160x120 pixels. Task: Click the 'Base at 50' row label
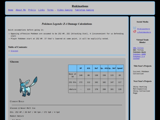73,75
